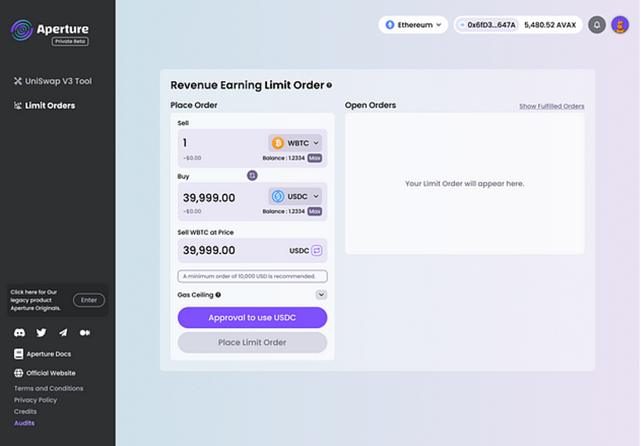Click minimum order 10,000 USD notice
Image resolution: width=641 pixels, height=446 pixels.
252,276
